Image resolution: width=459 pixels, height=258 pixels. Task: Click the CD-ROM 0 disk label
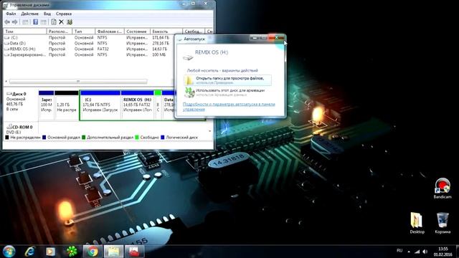(x=19, y=128)
